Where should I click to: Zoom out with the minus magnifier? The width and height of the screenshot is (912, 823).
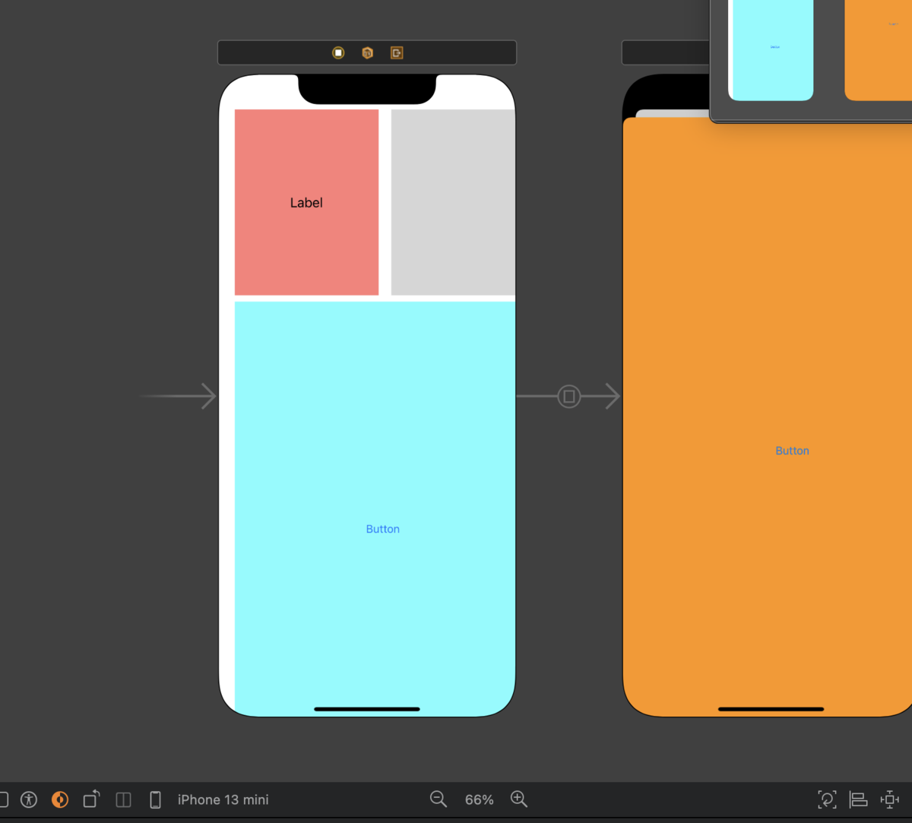click(x=439, y=799)
